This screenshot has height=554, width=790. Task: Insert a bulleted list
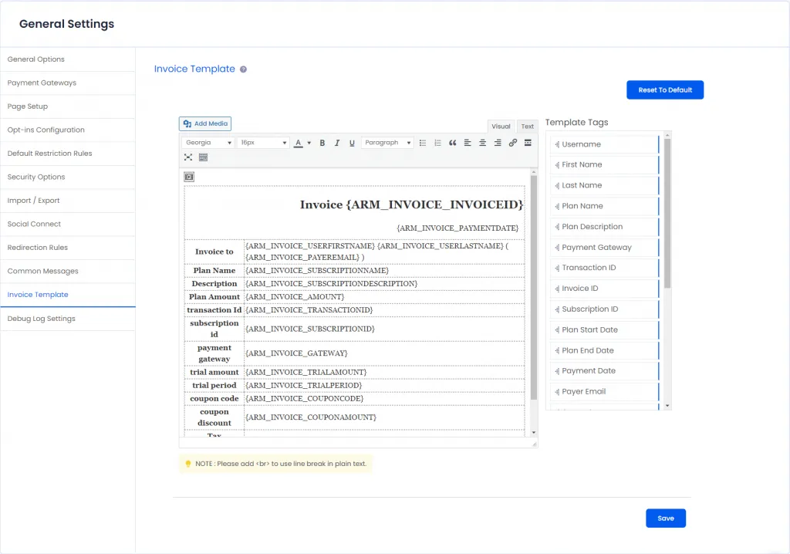[422, 143]
